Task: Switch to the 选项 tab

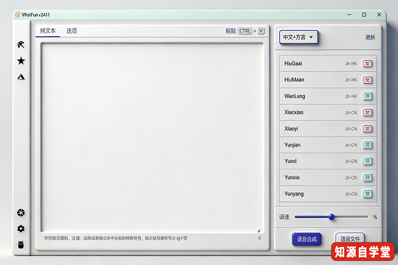Action: [72, 31]
